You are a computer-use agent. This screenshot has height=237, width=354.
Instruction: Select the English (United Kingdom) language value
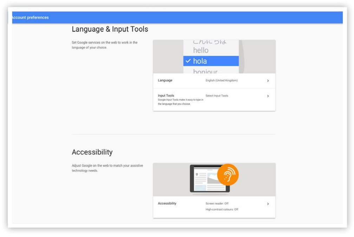[222, 81]
